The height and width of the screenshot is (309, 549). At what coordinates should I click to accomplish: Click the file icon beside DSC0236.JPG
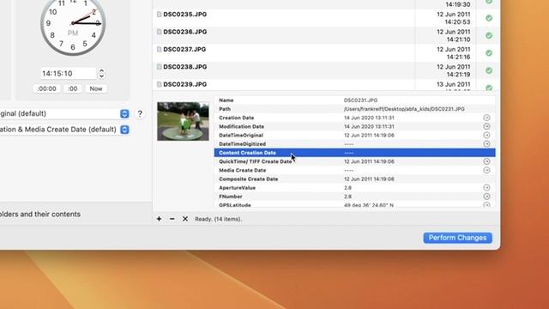[159, 32]
